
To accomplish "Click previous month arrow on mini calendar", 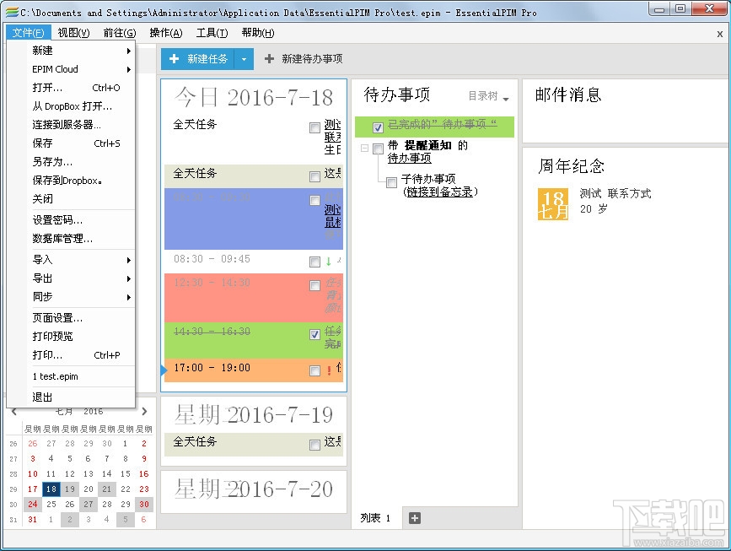I will coord(13,411).
